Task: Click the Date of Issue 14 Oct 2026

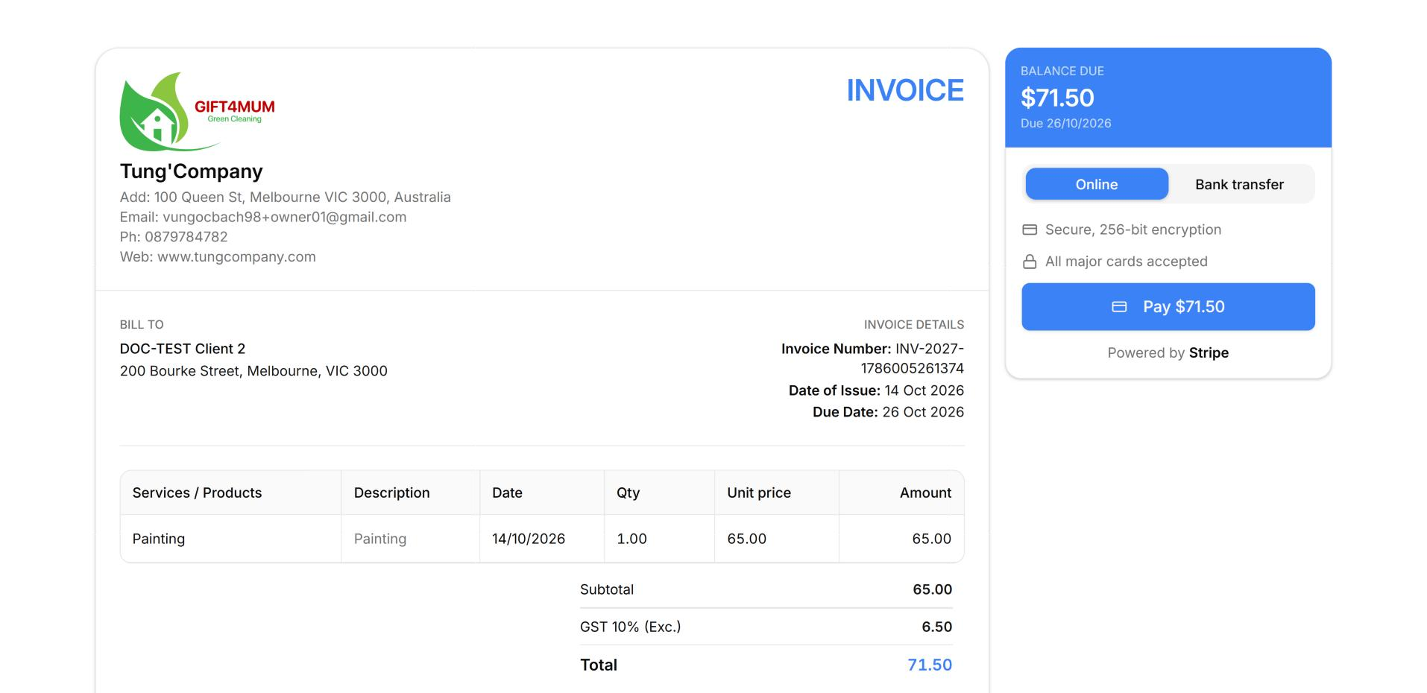Action: tap(876, 390)
